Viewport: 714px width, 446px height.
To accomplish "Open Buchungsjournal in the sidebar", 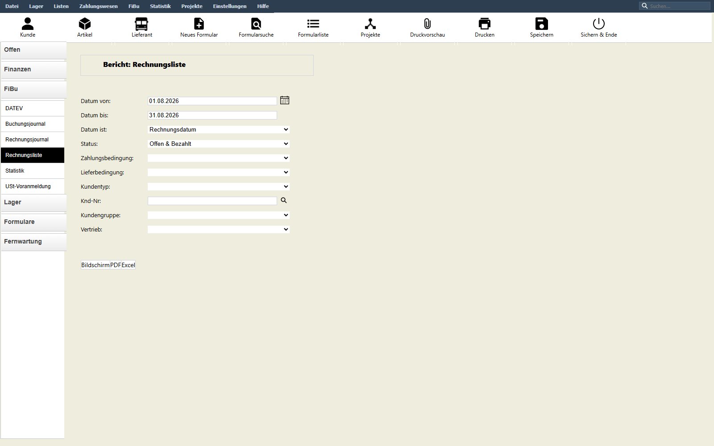I will pyautogui.click(x=33, y=124).
